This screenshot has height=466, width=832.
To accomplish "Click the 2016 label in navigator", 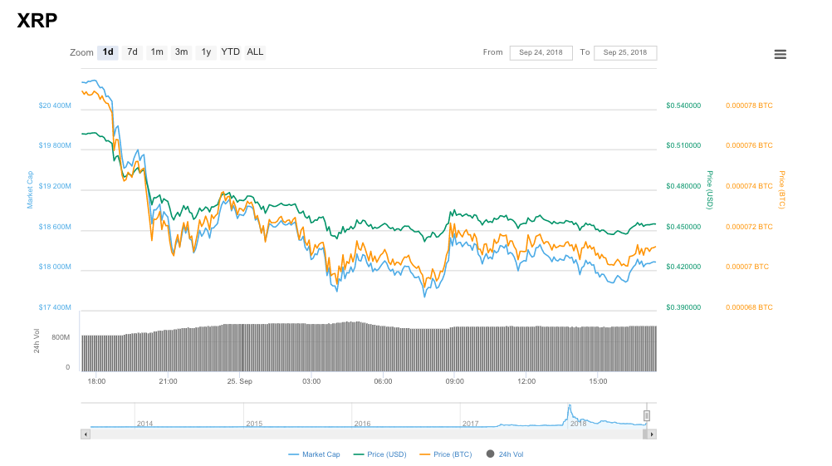I will tap(362, 424).
